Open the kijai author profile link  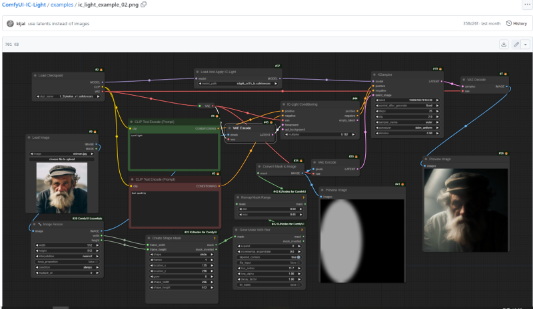pyautogui.click(x=21, y=23)
